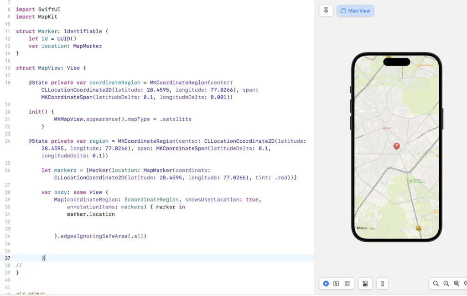The image size is (467, 296).
Task: Zoom out the preview canvas
Action: point(436,284)
